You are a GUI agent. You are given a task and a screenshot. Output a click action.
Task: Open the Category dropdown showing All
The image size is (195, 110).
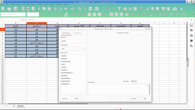[73, 49]
